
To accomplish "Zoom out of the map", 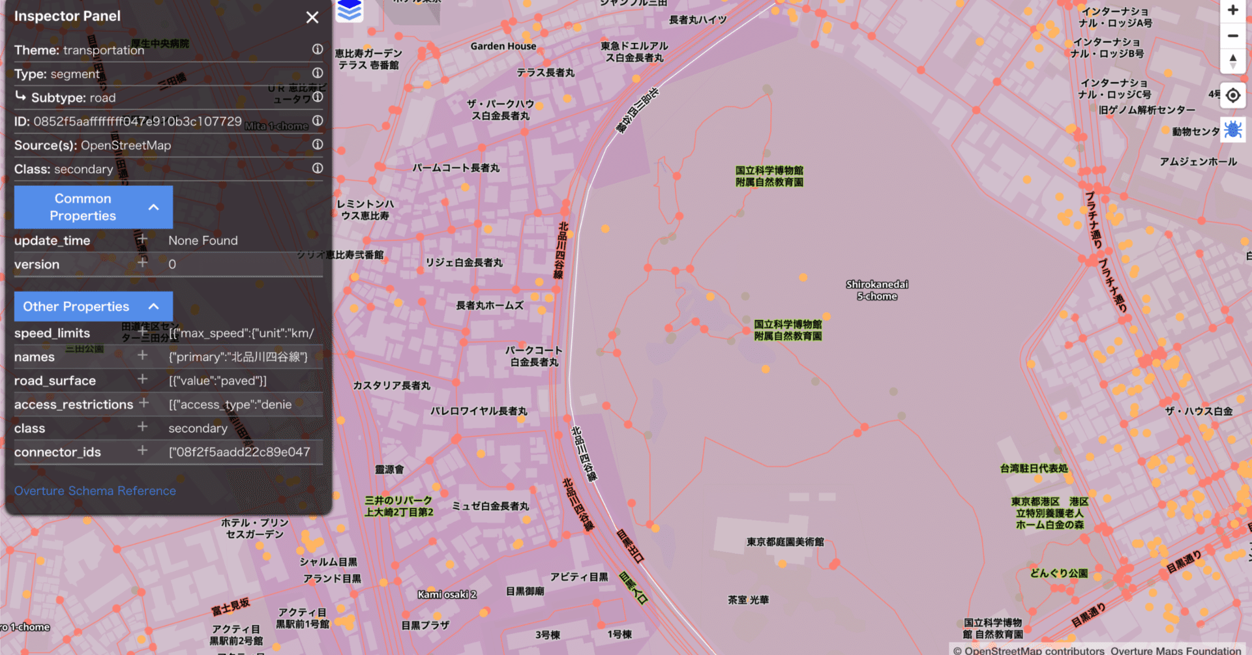I will click(1233, 36).
